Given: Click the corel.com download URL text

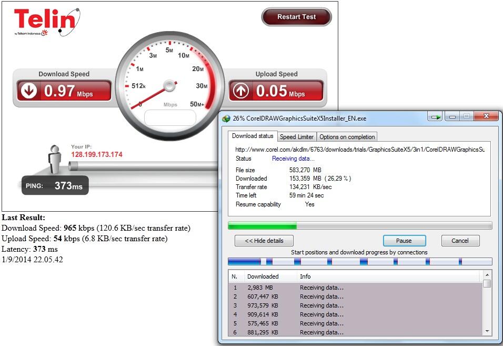Looking at the screenshot, I should point(360,149).
